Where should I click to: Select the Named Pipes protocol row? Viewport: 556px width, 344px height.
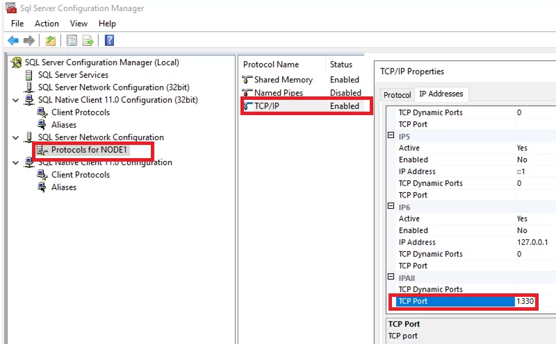[301, 93]
